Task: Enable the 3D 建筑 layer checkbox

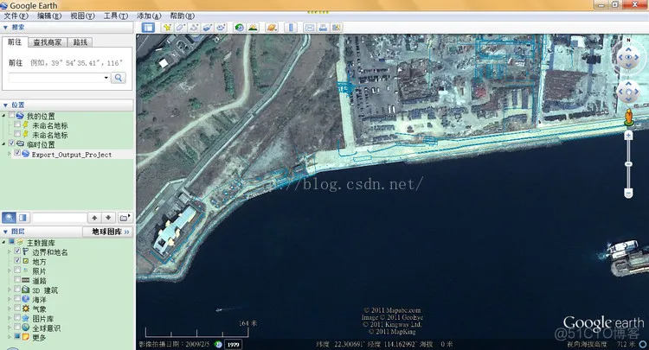Action: click(x=17, y=289)
